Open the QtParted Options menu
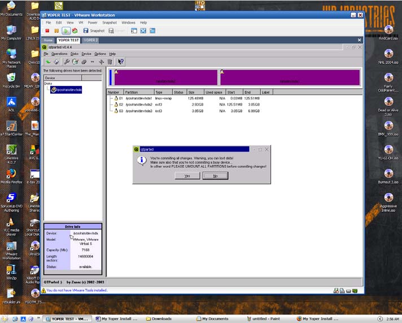Image resolution: width=402 pixels, height=323 pixels. coord(100,54)
